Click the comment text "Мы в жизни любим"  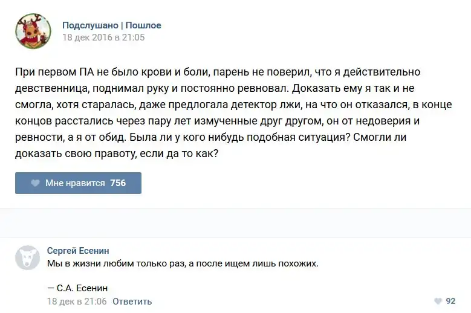(x=182, y=263)
